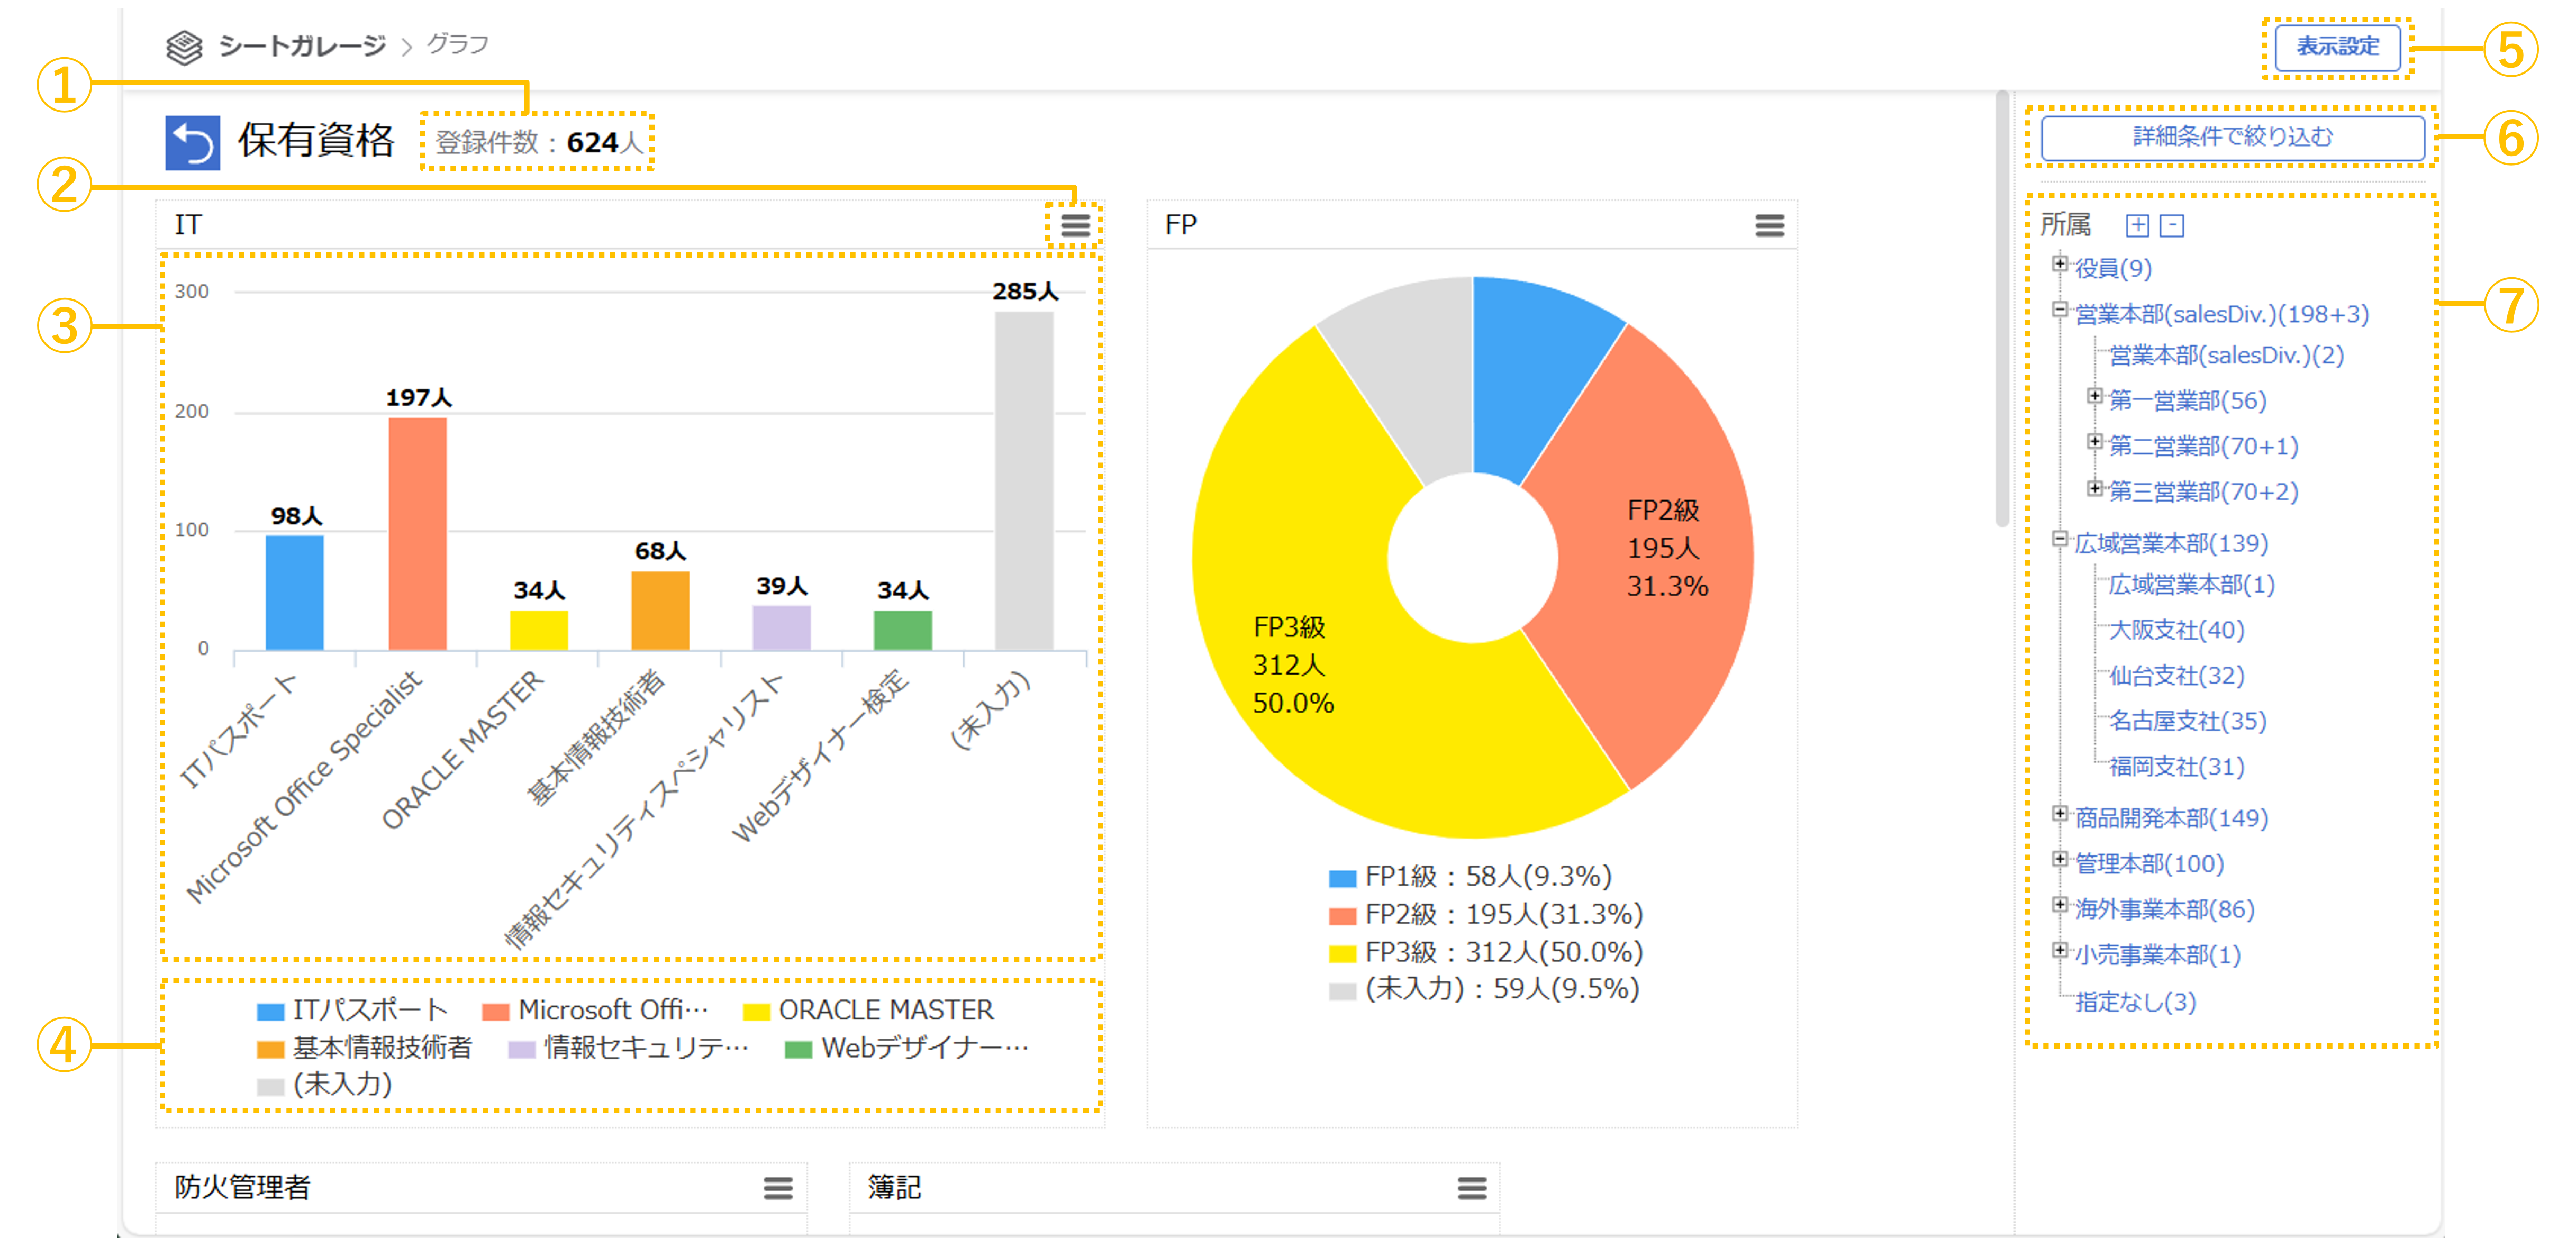The image size is (2576, 1238).
Task: Collapse all 所属 tree nodes with minus icon
Action: tap(2171, 226)
